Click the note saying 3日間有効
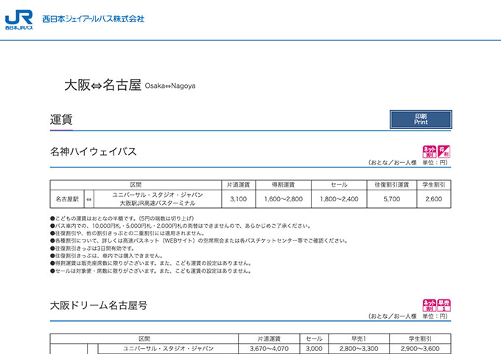Image resolution: width=501 pixels, height=354 pixels. click(92, 249)
